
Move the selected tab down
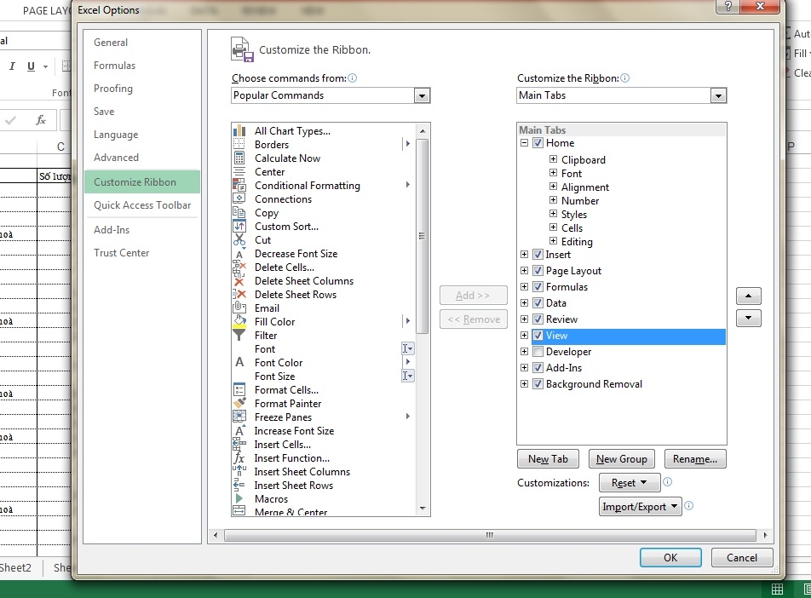click(x=749, y=318)
